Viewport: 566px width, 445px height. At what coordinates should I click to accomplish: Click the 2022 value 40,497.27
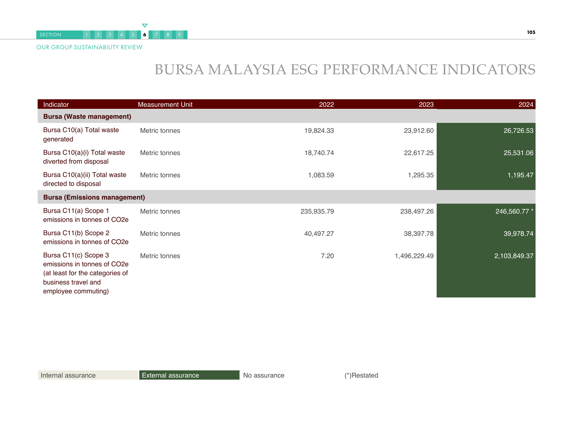(x=319, y=233)
